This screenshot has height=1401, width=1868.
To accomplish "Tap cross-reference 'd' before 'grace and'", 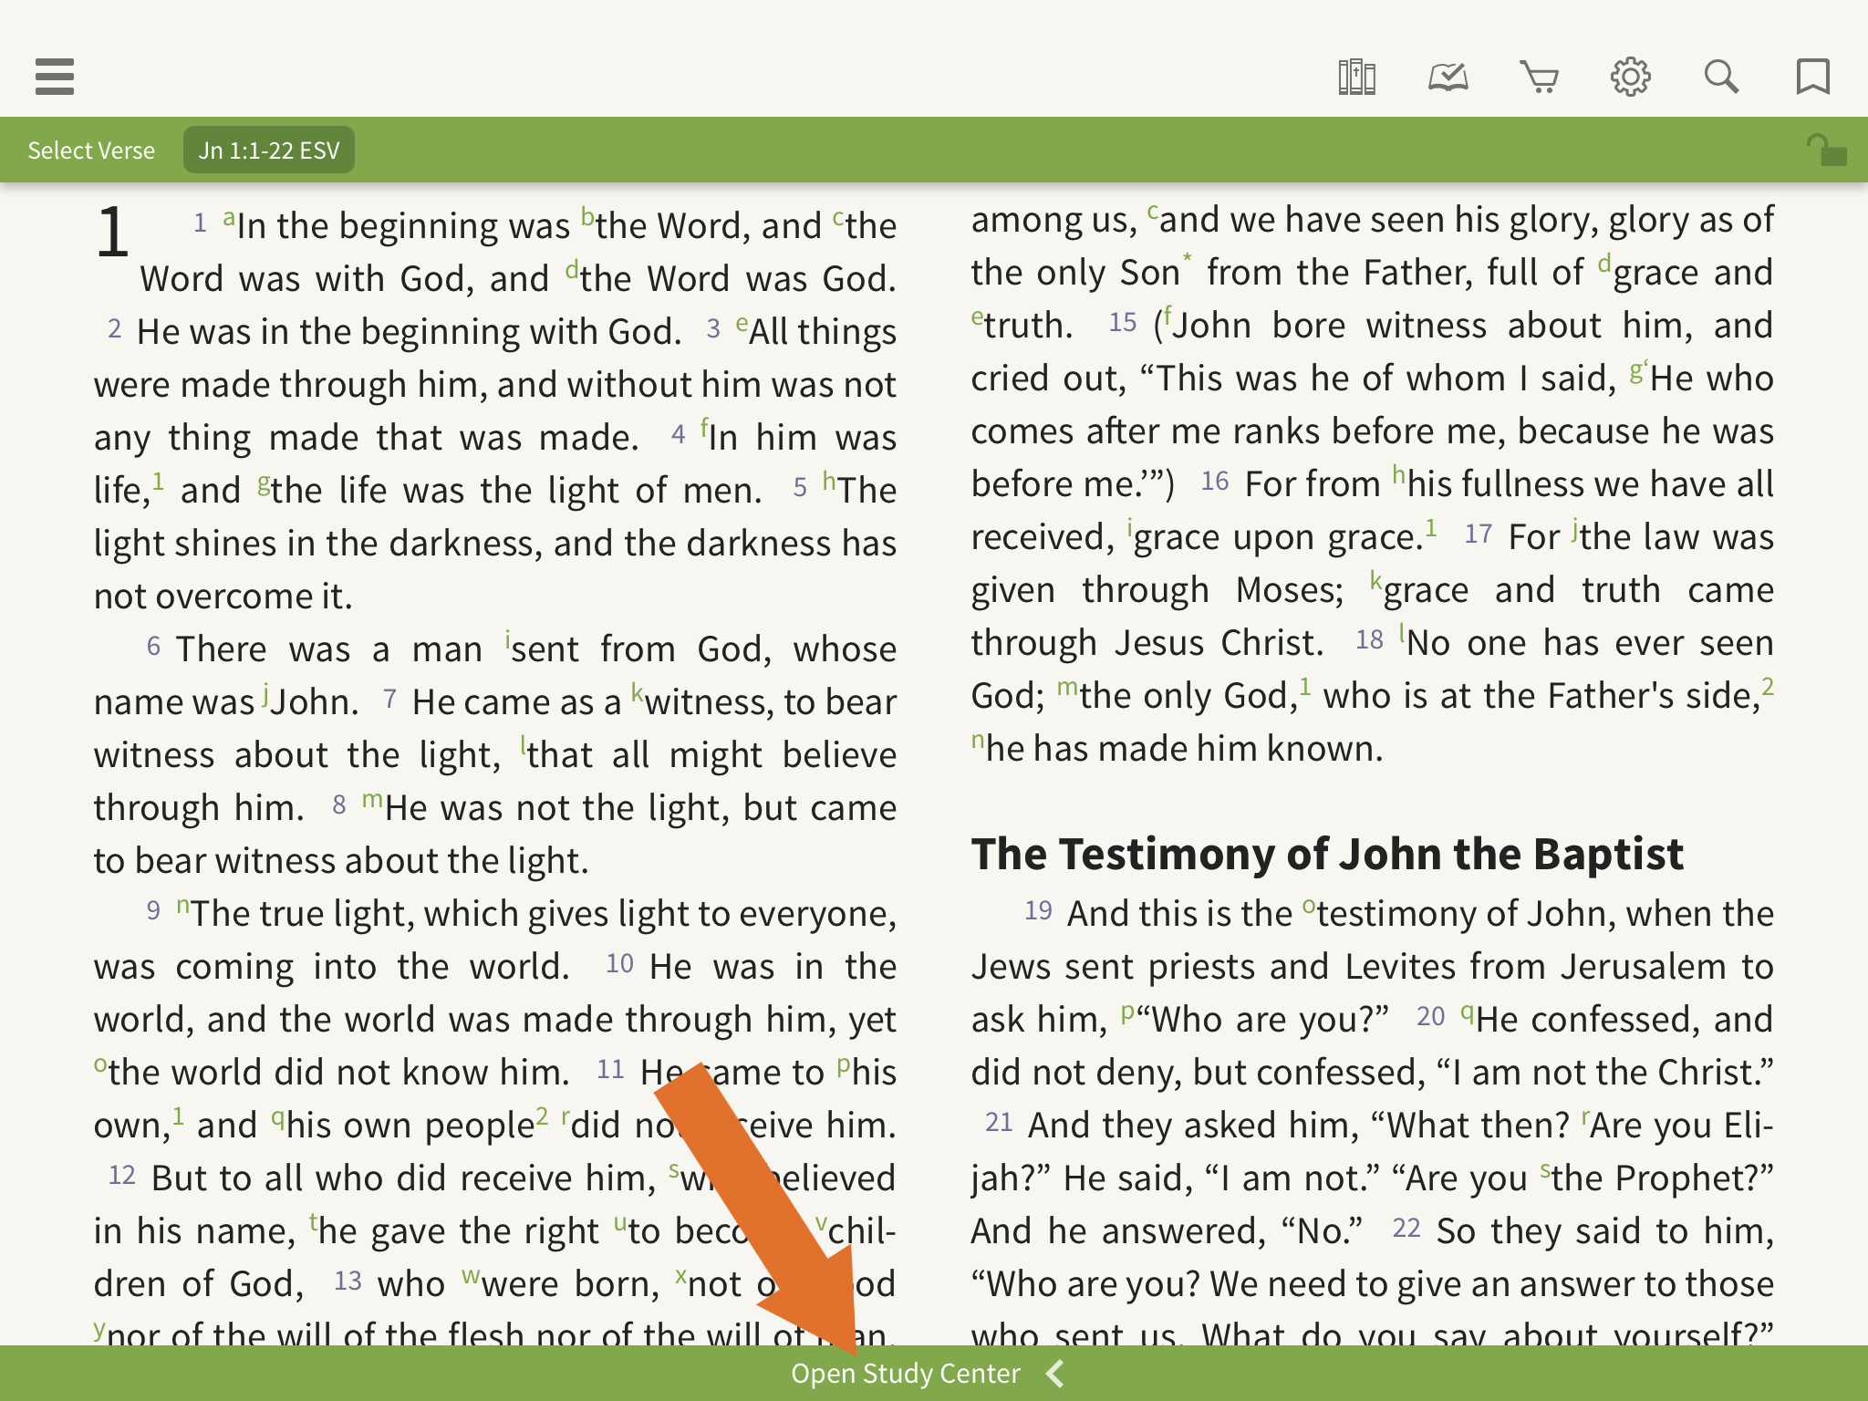I will pyautogui.click(x=1605, y=263).
